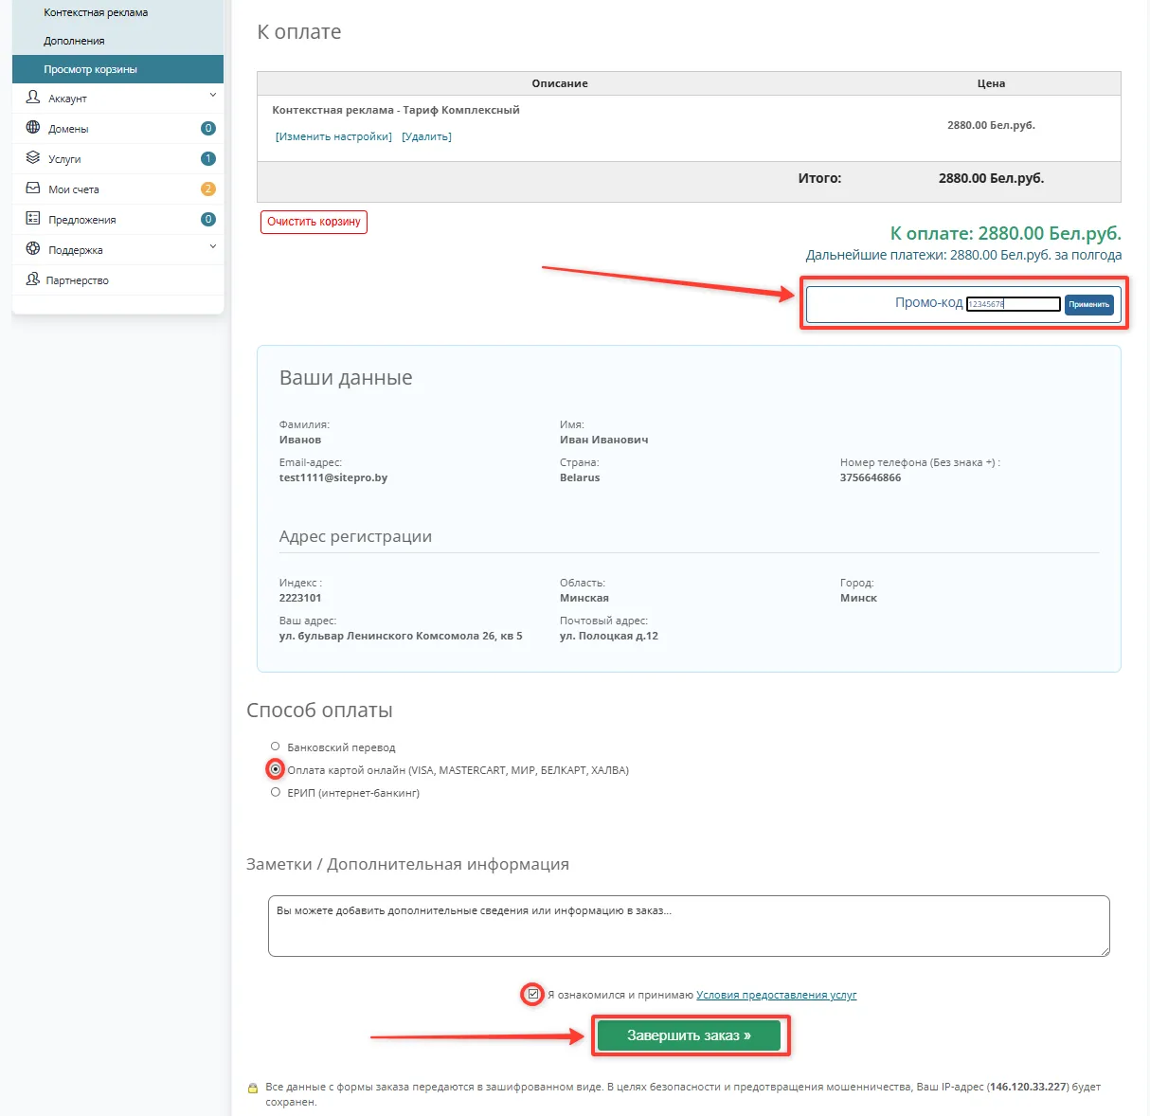The image size is (1150, 1116).
Task: Expand the Поддержка menu chevron
Action: pos(212,246)
